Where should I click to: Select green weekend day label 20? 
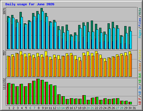(x=88, y=108)
